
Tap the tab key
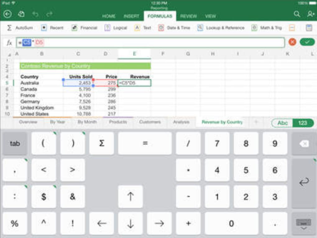[x=15, y=144]
